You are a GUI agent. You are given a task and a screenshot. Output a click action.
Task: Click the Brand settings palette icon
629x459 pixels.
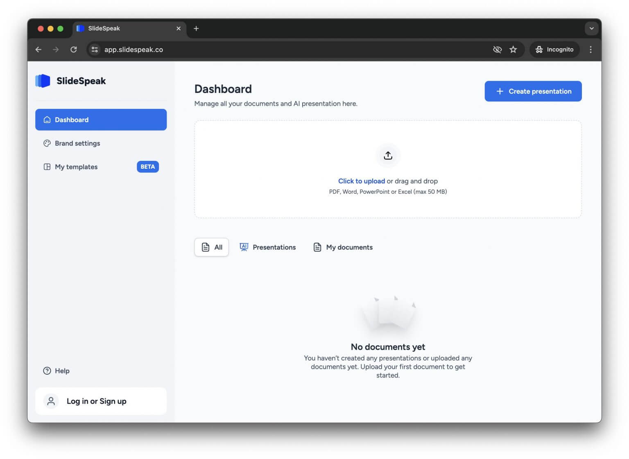tap(47, 143)
